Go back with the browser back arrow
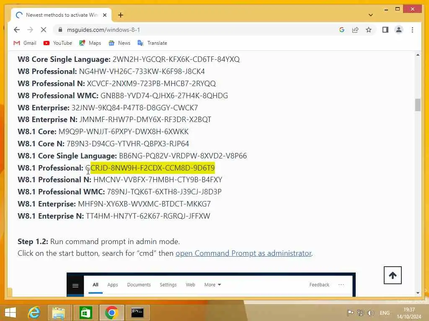The image size is (429, 321). [17, 30]
